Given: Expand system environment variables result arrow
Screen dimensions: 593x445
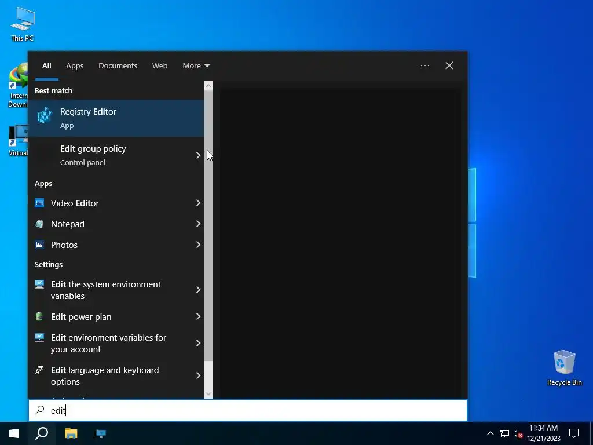Looking at the screenshot, I should coord(198,290).
